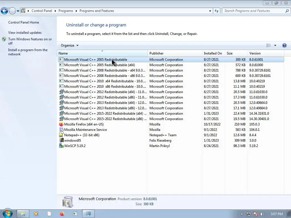Click the Back navigation arrow button
The height and width of the screenshot is (218, 291).
pyautogui.click(x=4, y=11)
